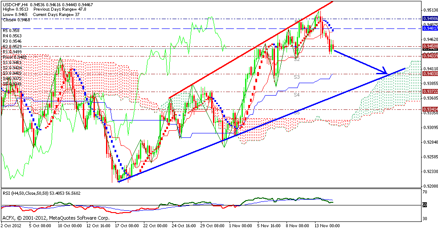Click the 0.94817 blue price tag
The width and height of the screenshot is (438, 229).
[430, 28]
